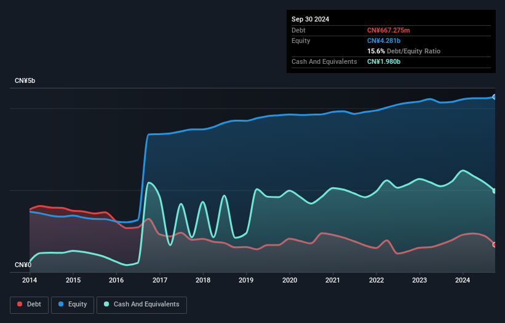Image resolution: width=505 pixels, height=323 pixels.
Task: Click the CN¥4.281b equity value
Action: pyautogui.click(x=384, y=41)
